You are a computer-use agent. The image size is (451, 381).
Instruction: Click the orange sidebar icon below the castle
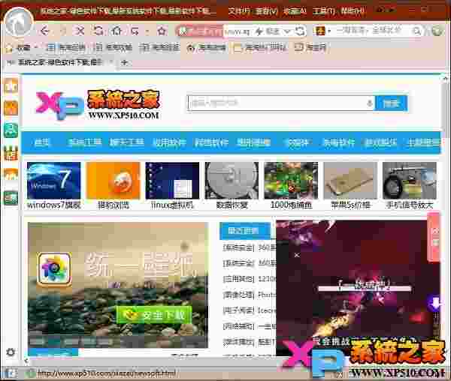click(11, 175)
